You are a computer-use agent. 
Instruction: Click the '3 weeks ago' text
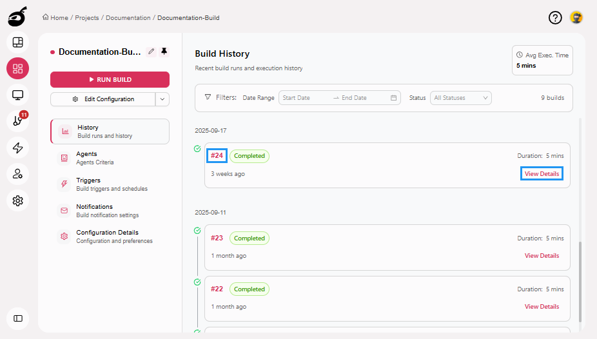[x=228, y=174]
